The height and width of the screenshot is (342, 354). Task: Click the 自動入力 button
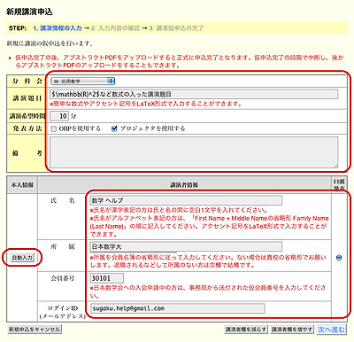click(22, 258)
